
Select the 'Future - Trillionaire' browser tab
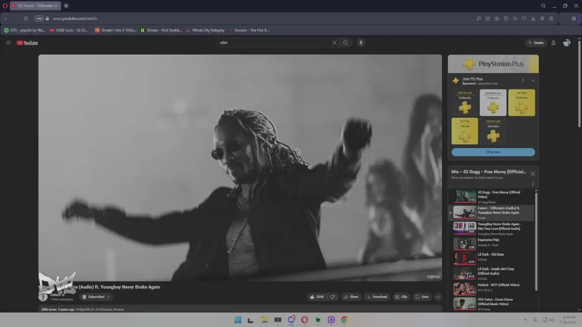coord(35,6)
